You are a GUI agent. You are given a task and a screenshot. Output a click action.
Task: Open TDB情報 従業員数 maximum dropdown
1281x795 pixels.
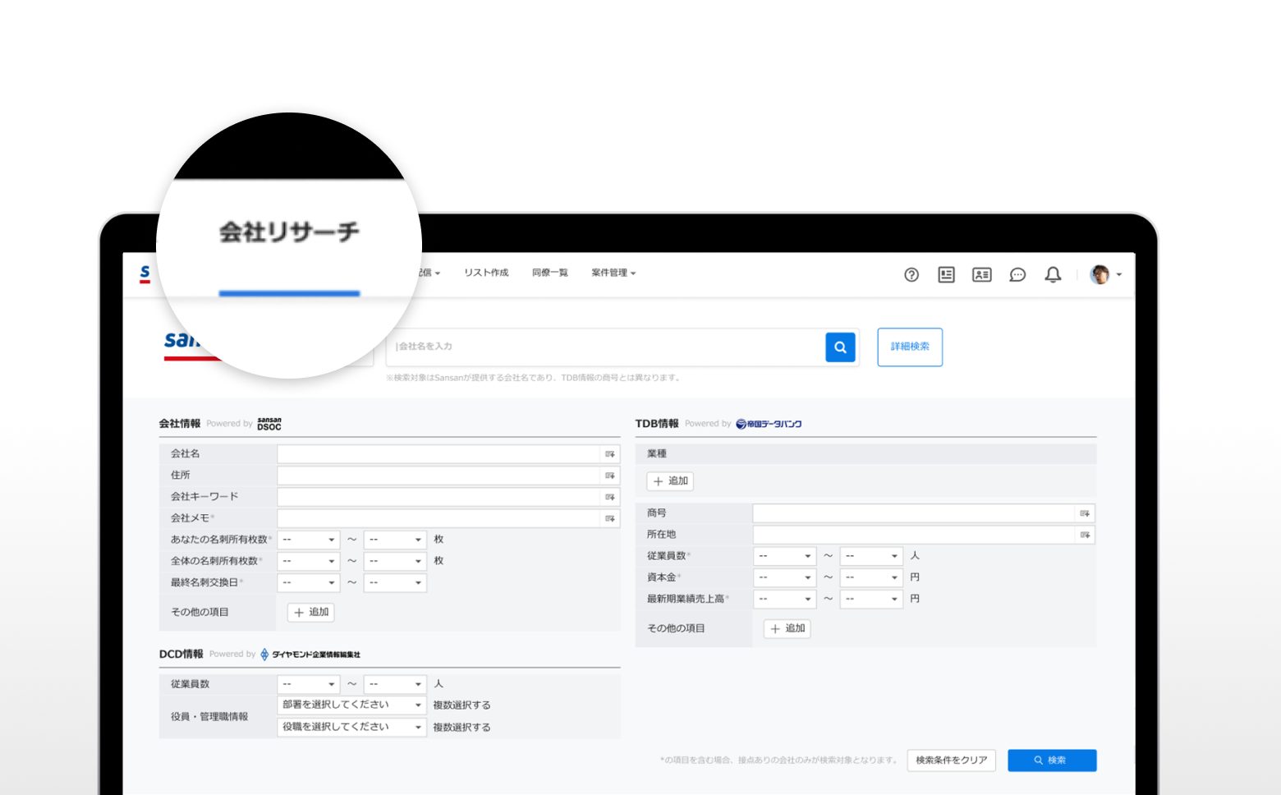click(871, 556)
